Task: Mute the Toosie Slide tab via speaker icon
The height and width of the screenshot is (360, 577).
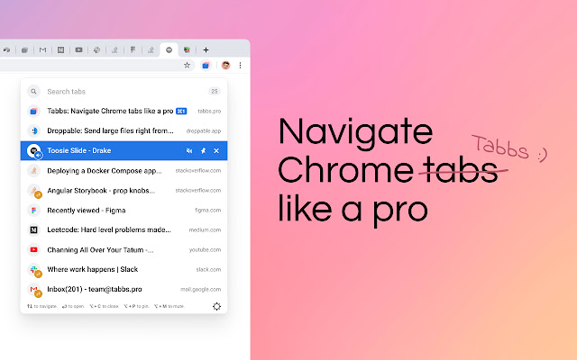Action: 189,150
